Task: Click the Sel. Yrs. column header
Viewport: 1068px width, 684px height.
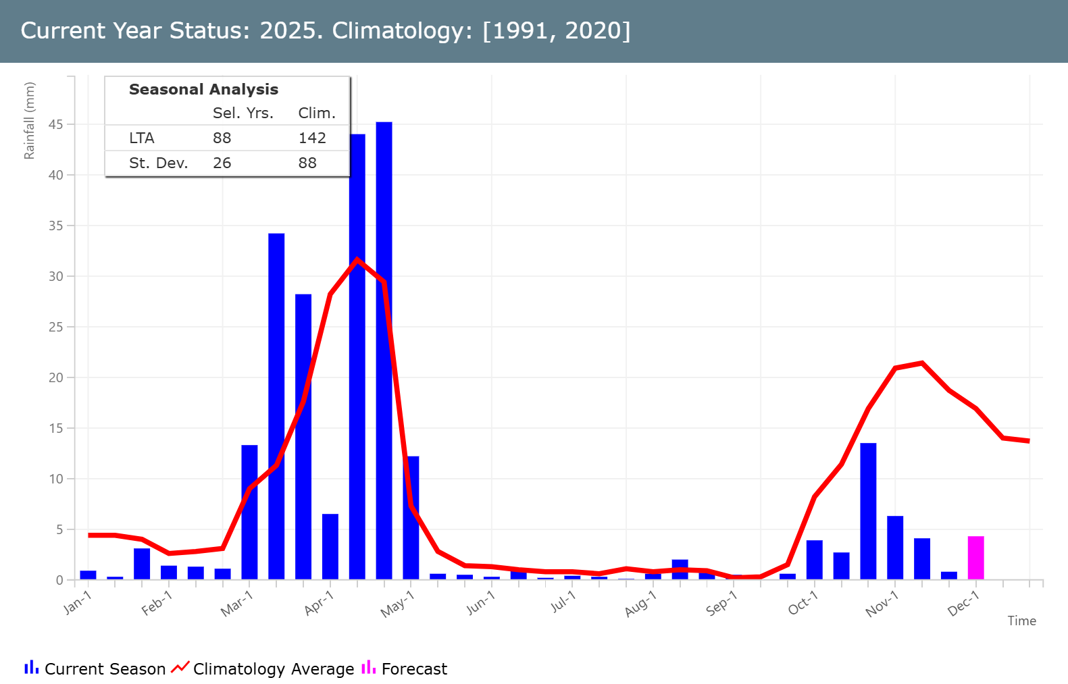Action: [243, 113]
